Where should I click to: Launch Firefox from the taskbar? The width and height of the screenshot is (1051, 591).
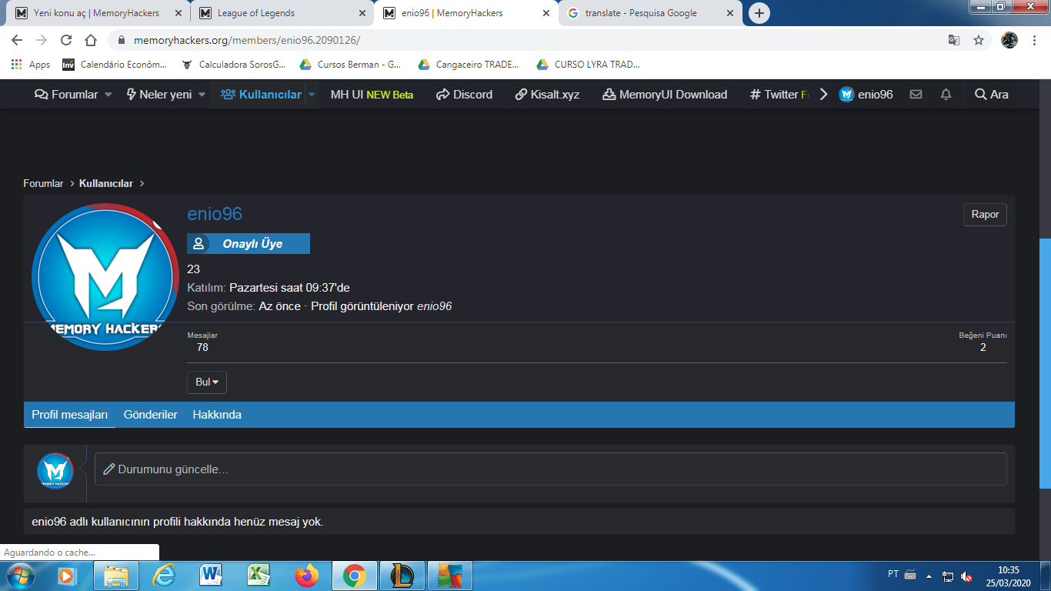[x=306, y=576]
